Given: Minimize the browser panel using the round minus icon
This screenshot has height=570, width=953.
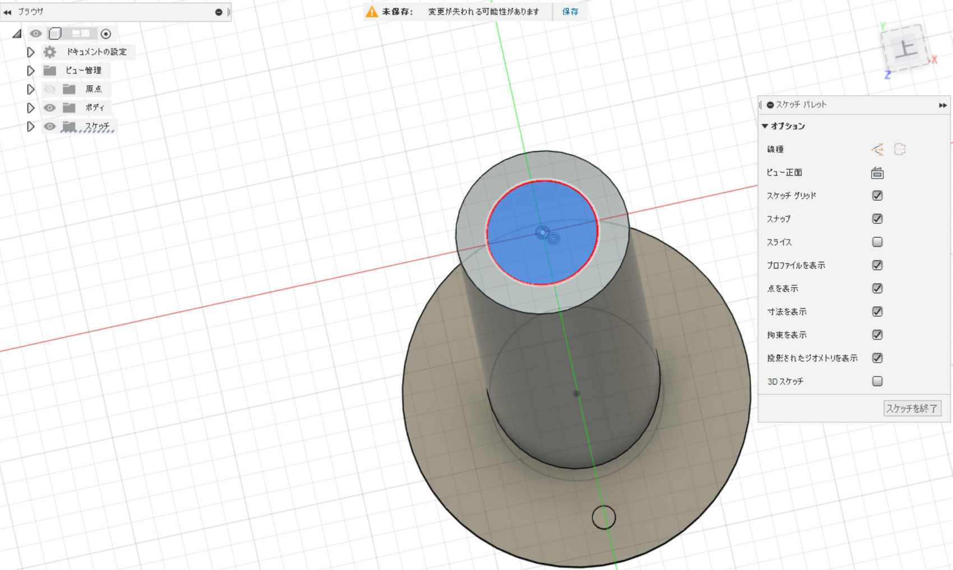Looking at the screenshot, I should (219, 12).
